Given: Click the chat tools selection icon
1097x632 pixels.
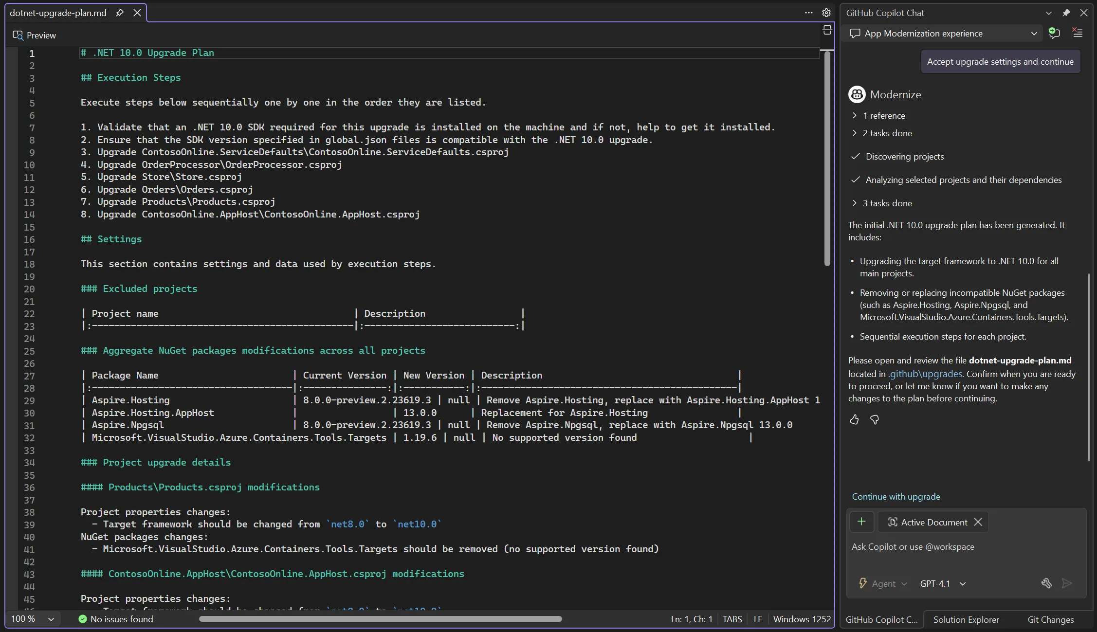Looking at the screenshot, I should point(1046,583).
